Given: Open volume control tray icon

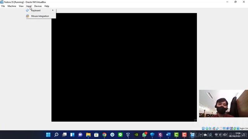Looking at the screenshot, I should tap(220, 135).
